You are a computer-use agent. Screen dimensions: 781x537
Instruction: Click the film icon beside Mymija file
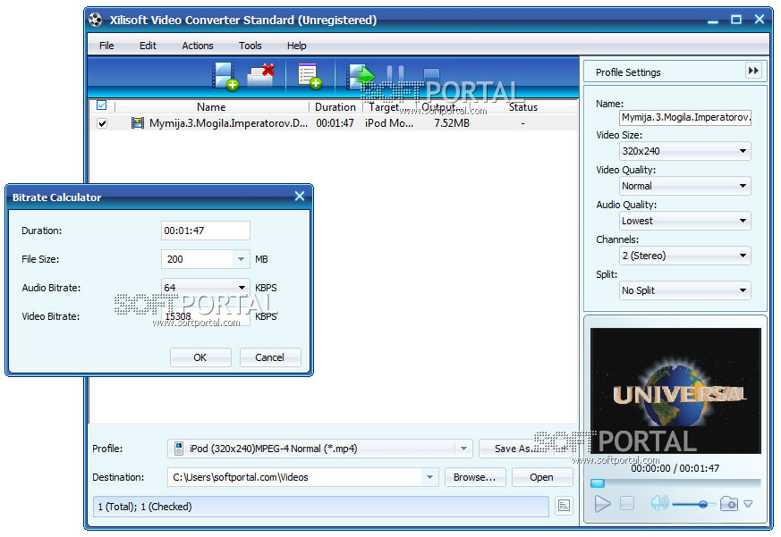[x=138, y=123]
